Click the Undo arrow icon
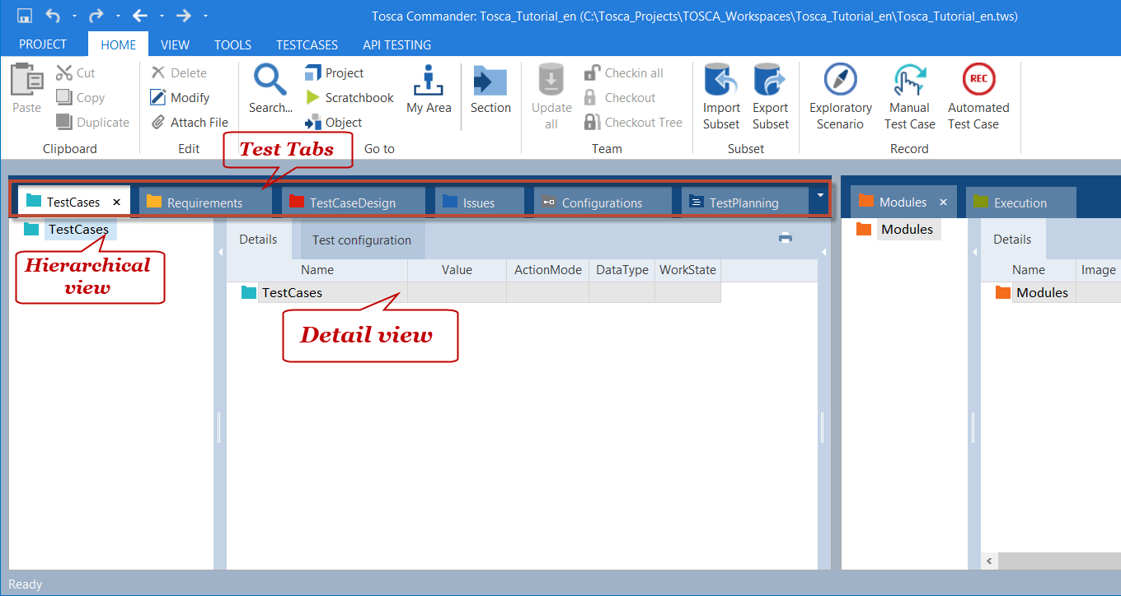 pyautogui.click(x=53, y=16)
